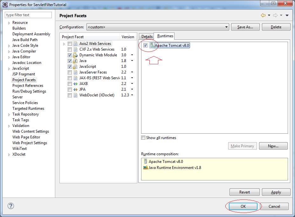Image resolution: width=295 pixels, height=217 pixels.
Task: Click the JAX-RS facet icon
Action: (x=75, y=78)
